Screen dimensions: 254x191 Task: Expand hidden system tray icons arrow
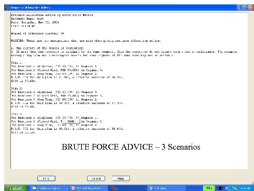click(x=226, y=188)
